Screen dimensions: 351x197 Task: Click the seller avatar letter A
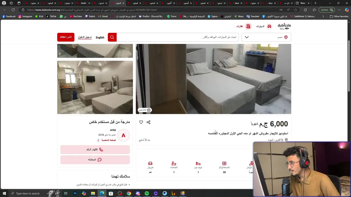tap(123, 135)
